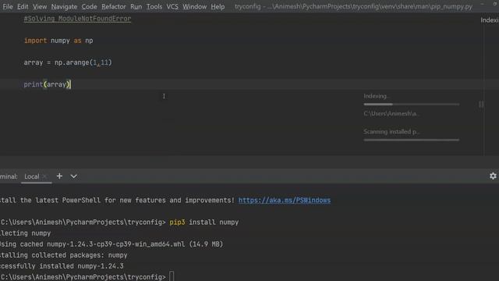
Task: Open the Code menu
Action: click(89, 6)
